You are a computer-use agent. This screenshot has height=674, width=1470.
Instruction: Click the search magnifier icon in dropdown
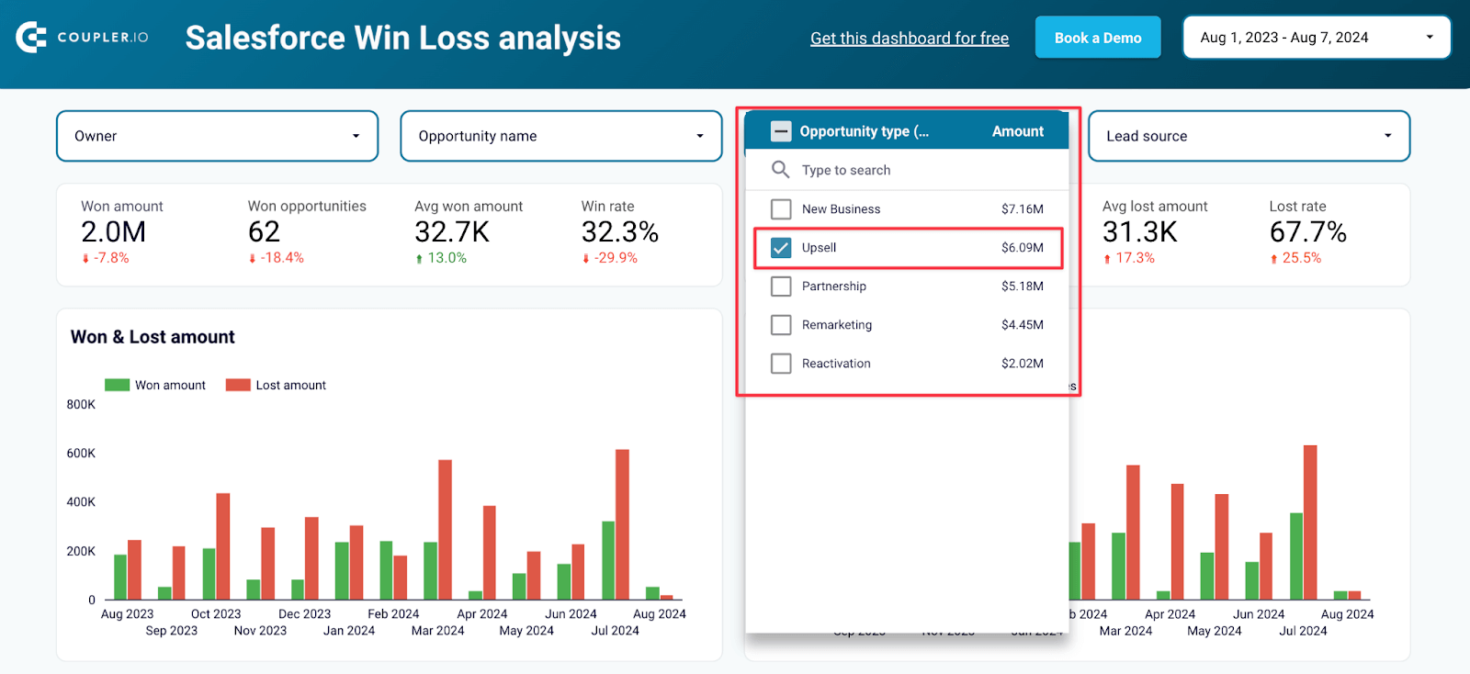click(780, 170)
